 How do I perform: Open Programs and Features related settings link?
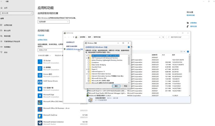191,15
